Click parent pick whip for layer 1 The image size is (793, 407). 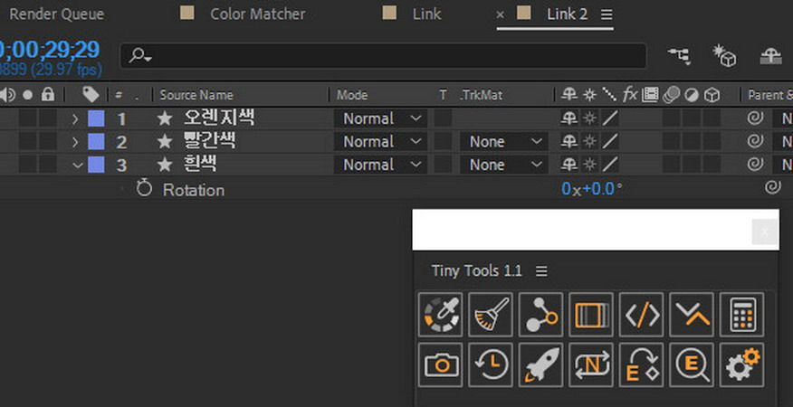pos(755,118)
